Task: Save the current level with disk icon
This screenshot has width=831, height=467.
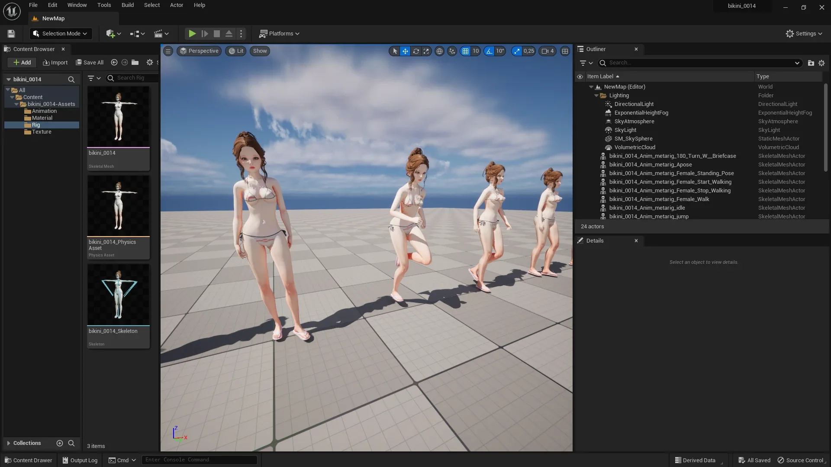Action: (11, 34)
